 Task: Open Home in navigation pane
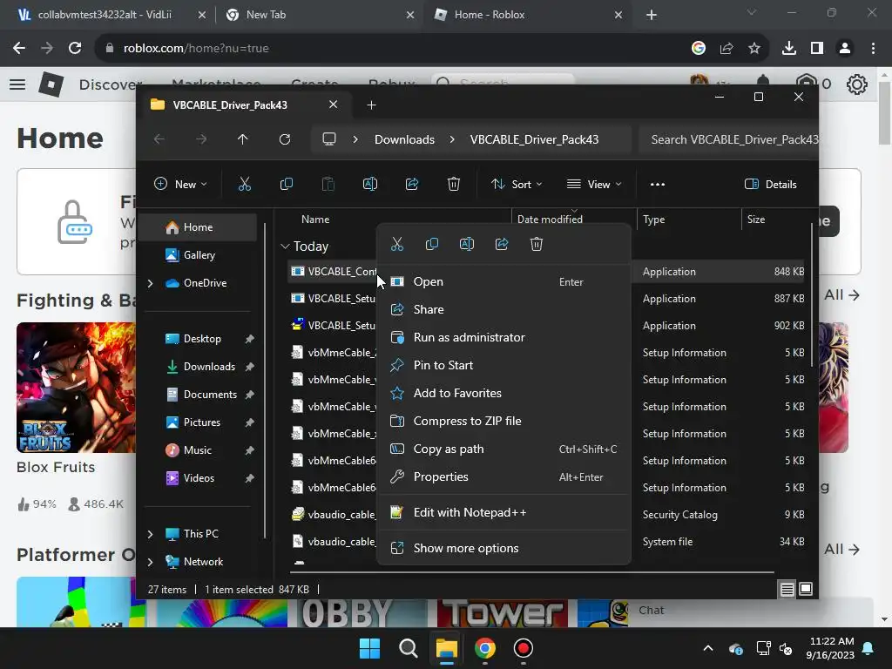[x=198, y=227]
